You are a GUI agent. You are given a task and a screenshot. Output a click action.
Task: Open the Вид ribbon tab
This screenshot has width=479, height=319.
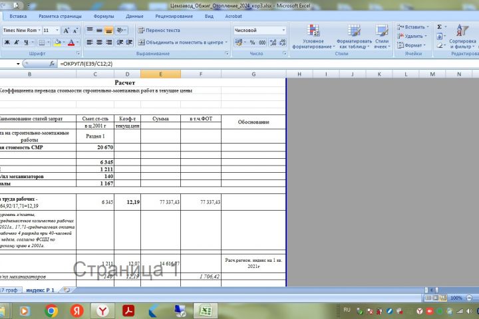click(209, 16)
